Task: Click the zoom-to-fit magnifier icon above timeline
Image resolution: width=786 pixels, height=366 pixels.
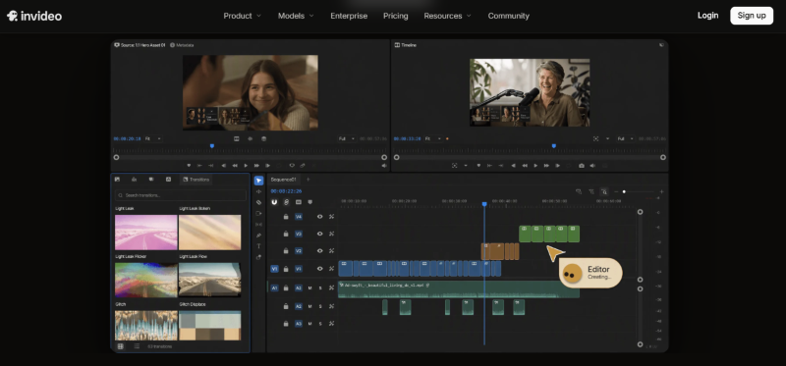Action: pos(604,191)
